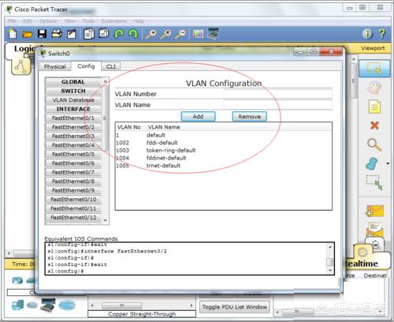The height and width of the screenshot is (322, 394).
Task: Switch to the Physical tab
Action: point(54,66)
